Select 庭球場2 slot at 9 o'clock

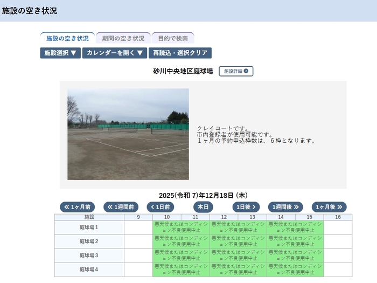(138, 241)
